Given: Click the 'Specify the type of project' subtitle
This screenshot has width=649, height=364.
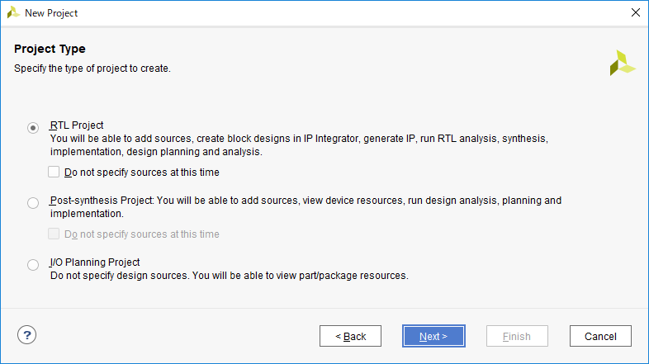Looking at the screenshot, I should click(92, 69).
